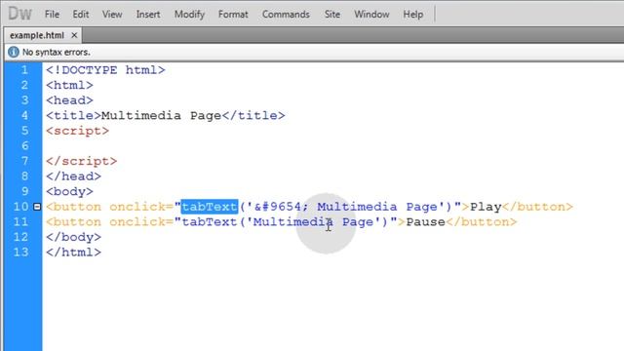
Task: Click line number 6 in the gutter
Action: (24, 145)
